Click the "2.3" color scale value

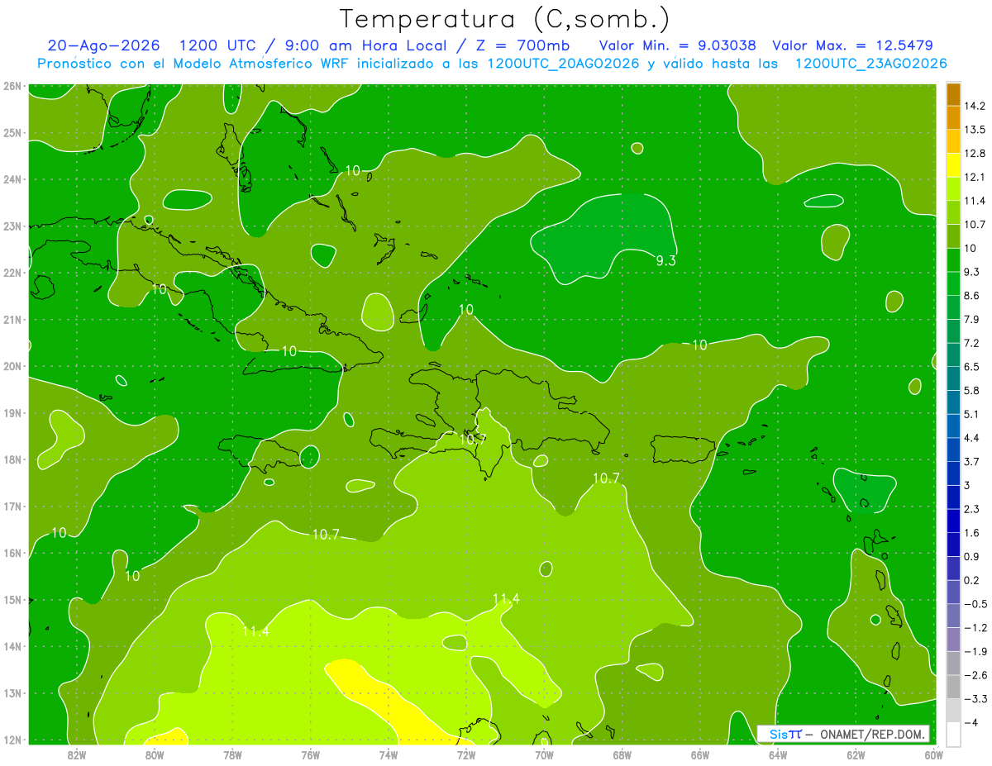[x=971, y=508]
